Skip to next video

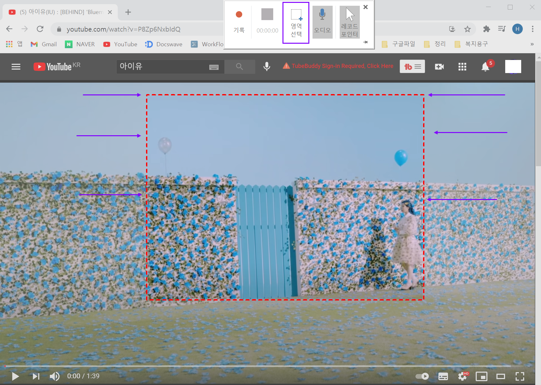[x=36, y=376]
